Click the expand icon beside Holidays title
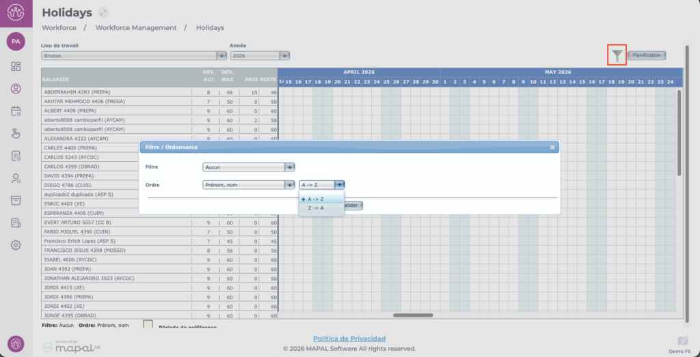This screenshot has height=357, width=700. click(x=103, y=12)
